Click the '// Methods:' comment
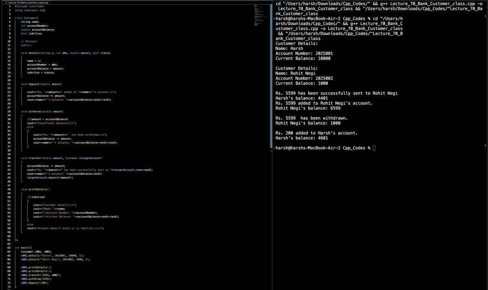The height and width of the screenshot is (290, 488). (29, 41)
